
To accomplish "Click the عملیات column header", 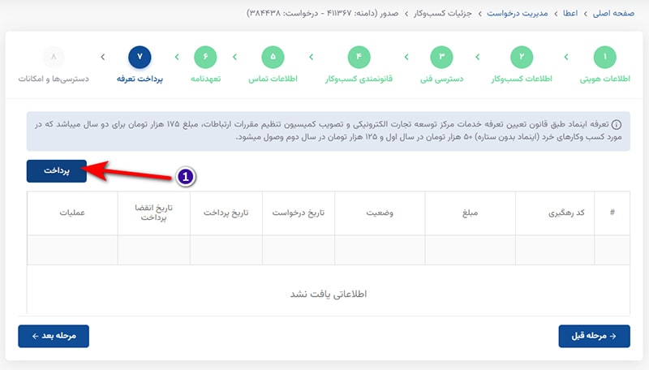I will click(x=72, y=213).
